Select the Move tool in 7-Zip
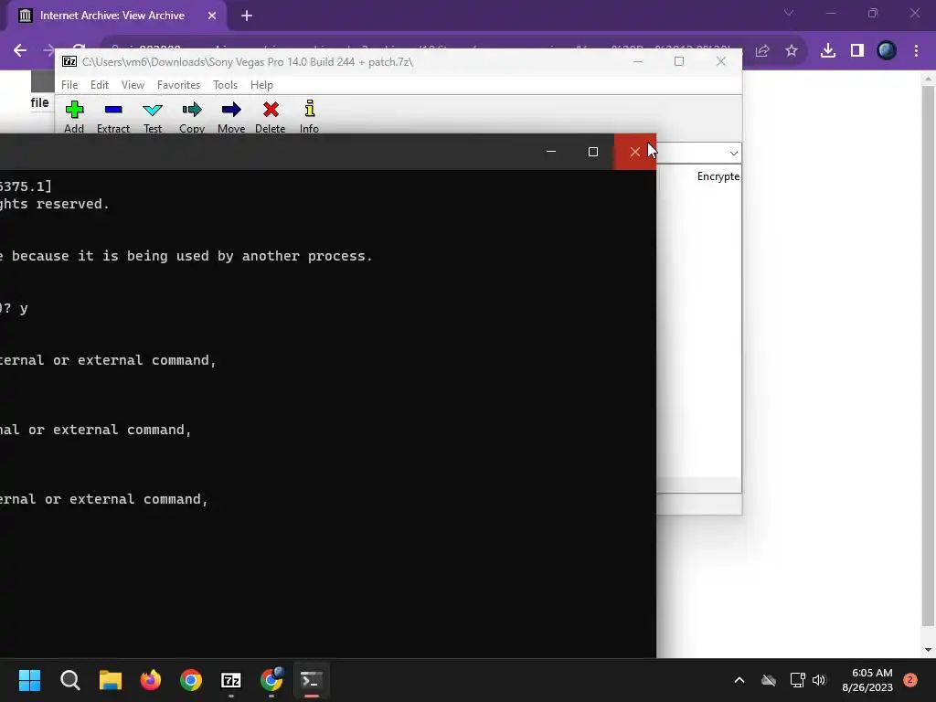Screen dimensions: 936x702 (x=231, y=116)
